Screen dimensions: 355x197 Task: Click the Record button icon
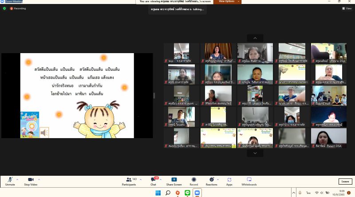(x=194, y=179)
